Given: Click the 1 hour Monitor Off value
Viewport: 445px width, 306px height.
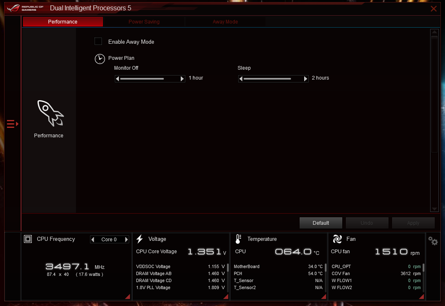Looking at the screenshot, I should click(x=196, y=78).
